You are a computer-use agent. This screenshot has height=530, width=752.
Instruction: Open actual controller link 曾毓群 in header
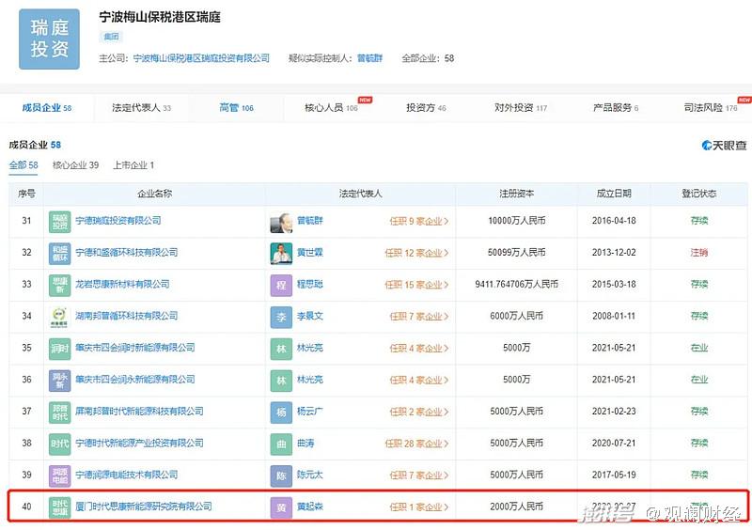369,58
